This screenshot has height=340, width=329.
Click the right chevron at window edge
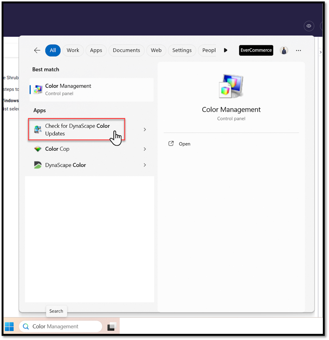321,52
